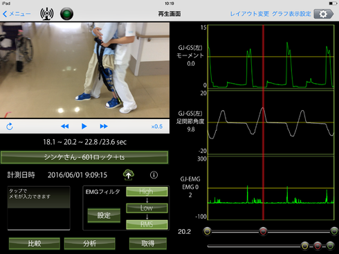Screen dimensions: 339x254
Task: Tap the GJ-GS(左) モーメント graph
Action: pos(271,57)
